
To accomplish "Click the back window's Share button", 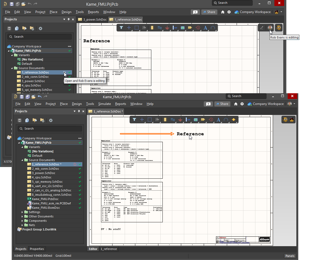I will coord(209,12).
